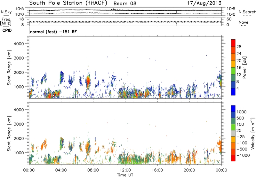Viewport: 256px width, 177px height.
Task: Pick the yellow 16–20 dB Power colorbar segment
Action: 233,64
